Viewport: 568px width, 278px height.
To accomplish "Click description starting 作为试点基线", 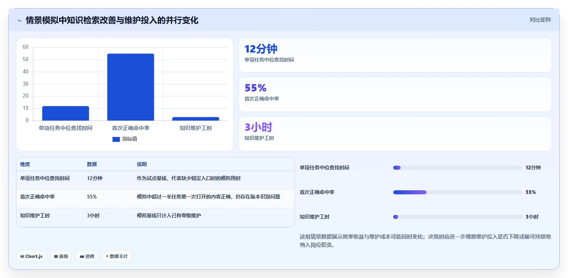I will 189,178.
